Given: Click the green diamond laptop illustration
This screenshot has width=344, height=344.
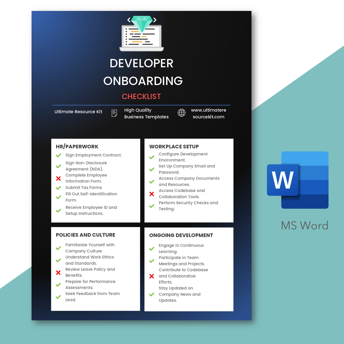Looking at the screenshot, I should pos(142,33).
